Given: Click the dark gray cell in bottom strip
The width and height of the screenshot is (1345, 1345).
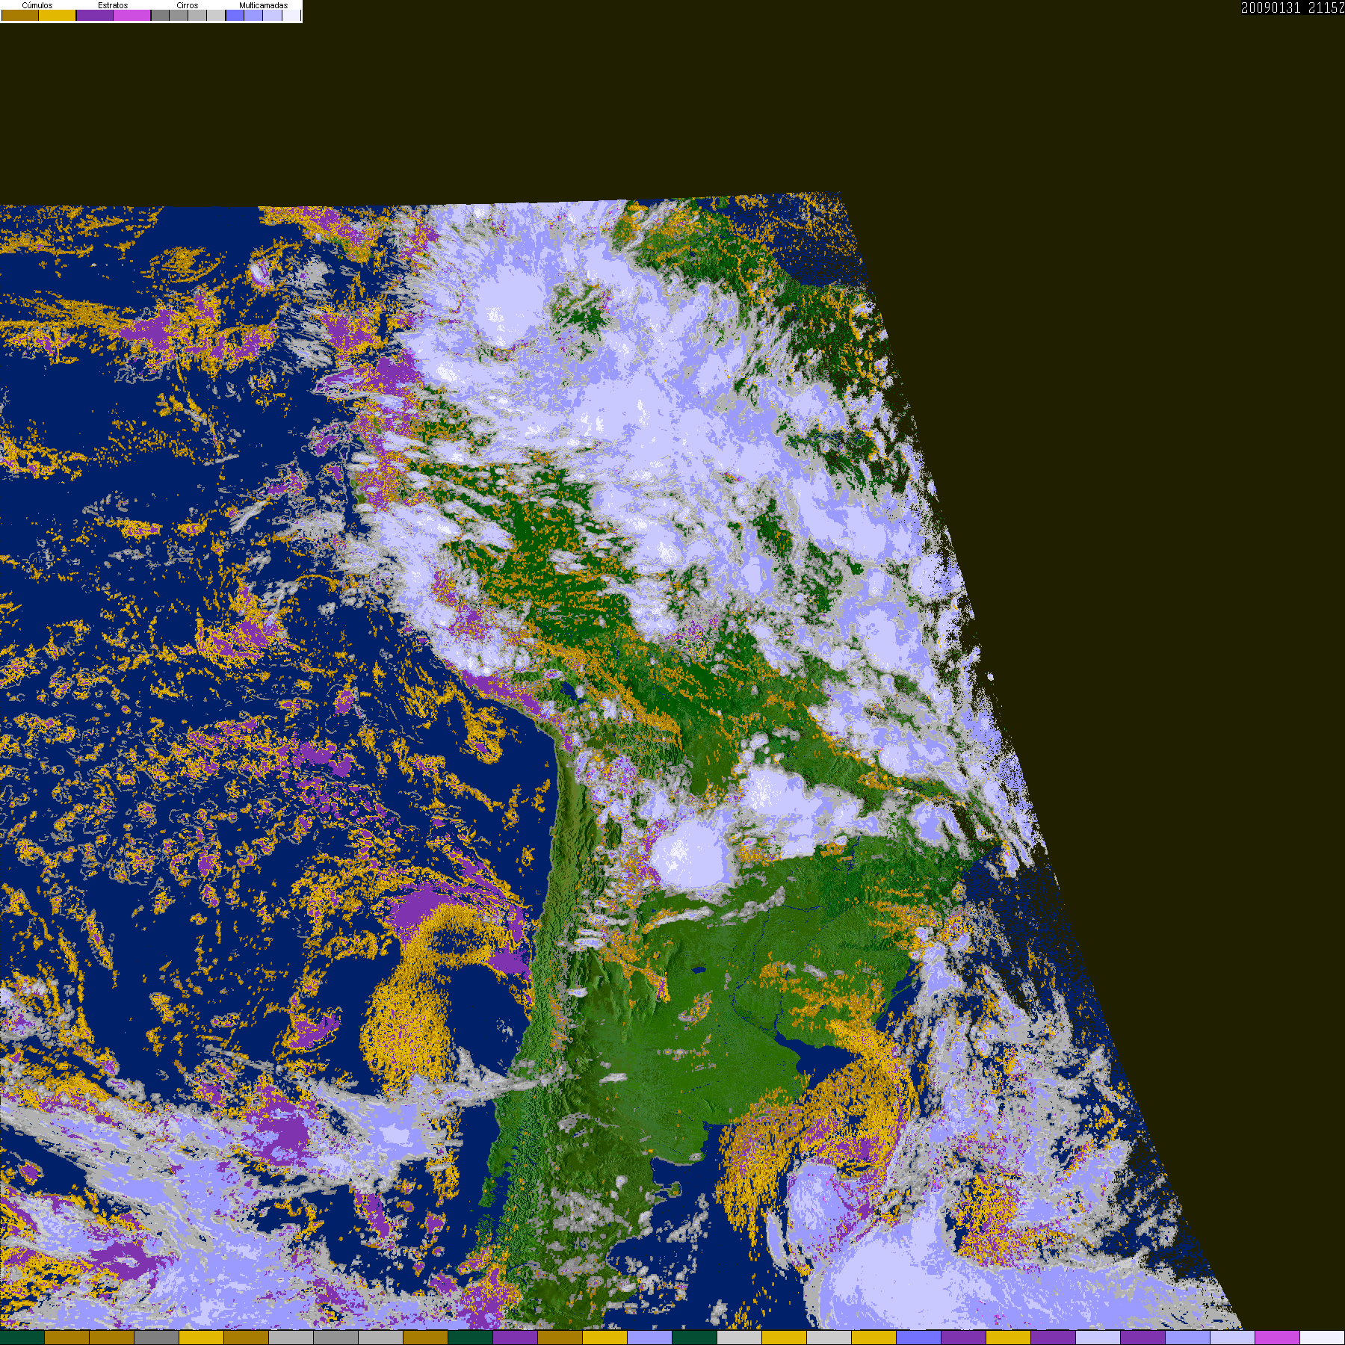Looking at the screenshot, I should 157,1338.
